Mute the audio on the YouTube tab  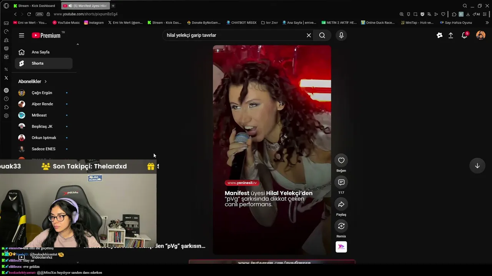[x=70, y=6]
